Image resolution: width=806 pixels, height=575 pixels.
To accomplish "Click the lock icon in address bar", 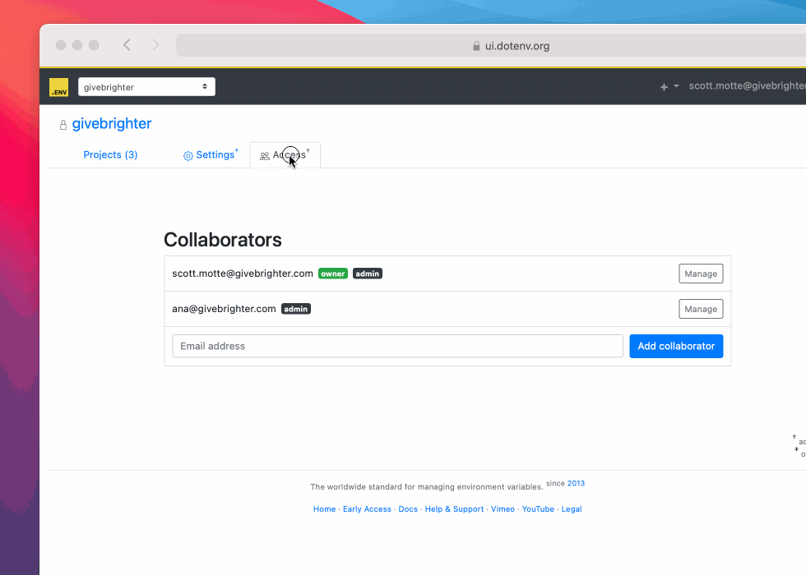I will tap(476, 46).
